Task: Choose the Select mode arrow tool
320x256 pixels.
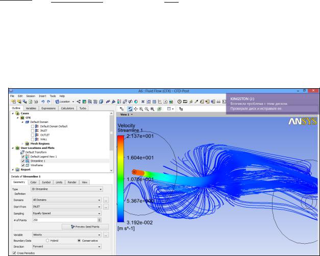Action: coord(121,109)
